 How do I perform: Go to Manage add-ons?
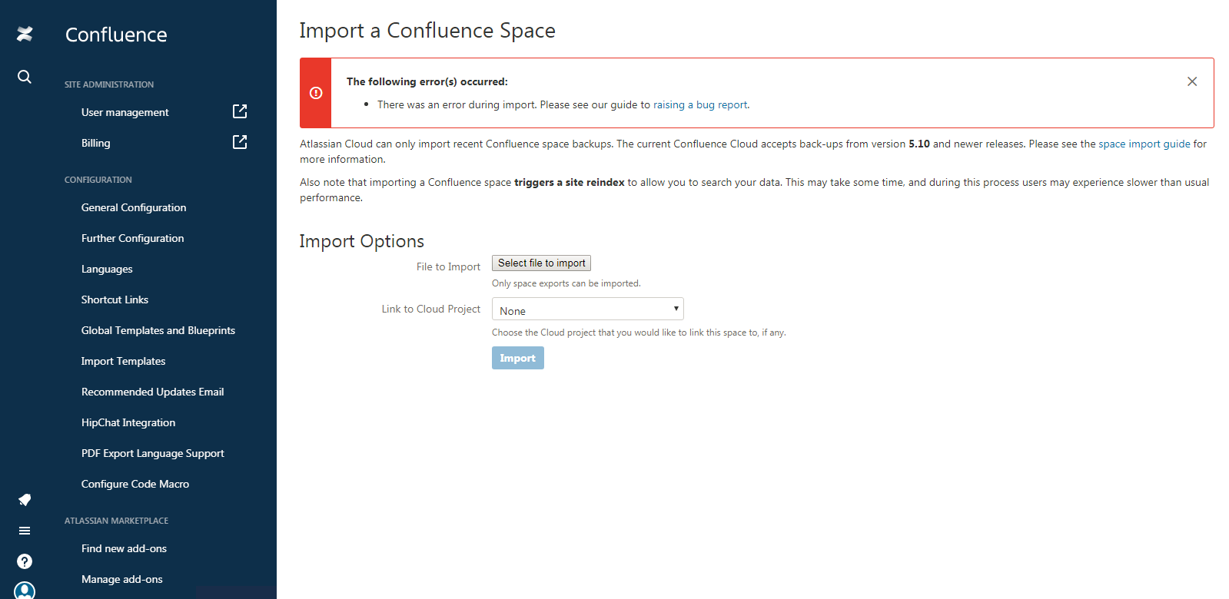pos(122,579)
